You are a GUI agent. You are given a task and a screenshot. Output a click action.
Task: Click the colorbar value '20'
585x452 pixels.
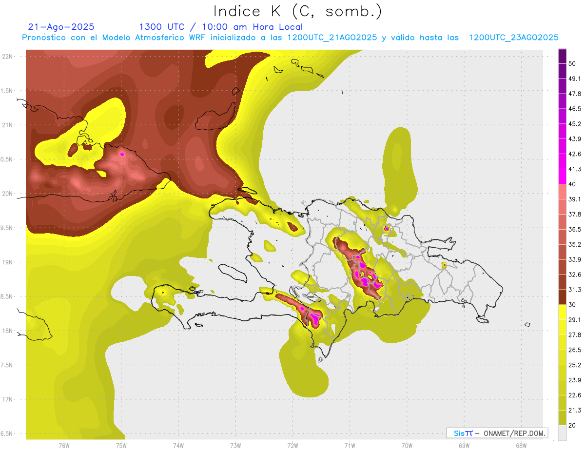coord(572,425)
